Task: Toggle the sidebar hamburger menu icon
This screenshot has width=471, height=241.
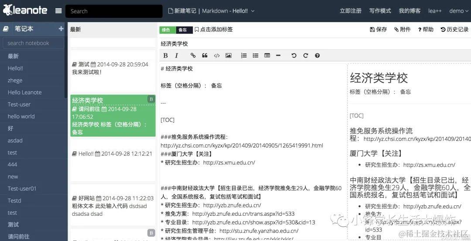Action: (x=58, y=11)
